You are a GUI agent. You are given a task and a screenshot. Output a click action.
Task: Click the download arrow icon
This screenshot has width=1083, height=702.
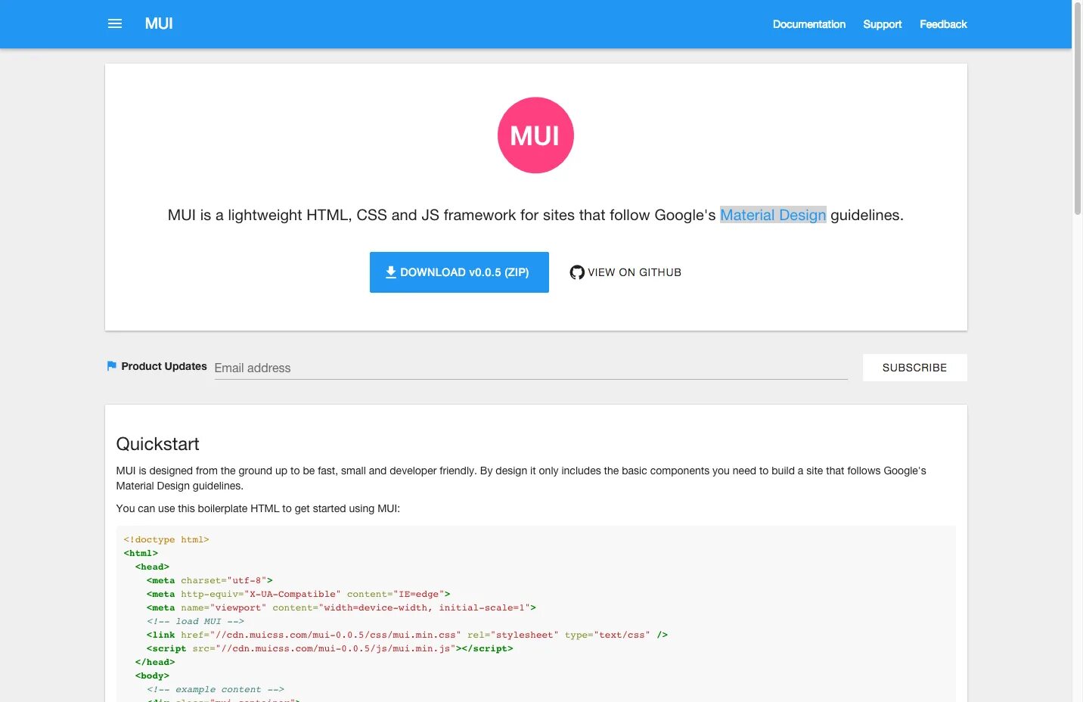(391, 272)
